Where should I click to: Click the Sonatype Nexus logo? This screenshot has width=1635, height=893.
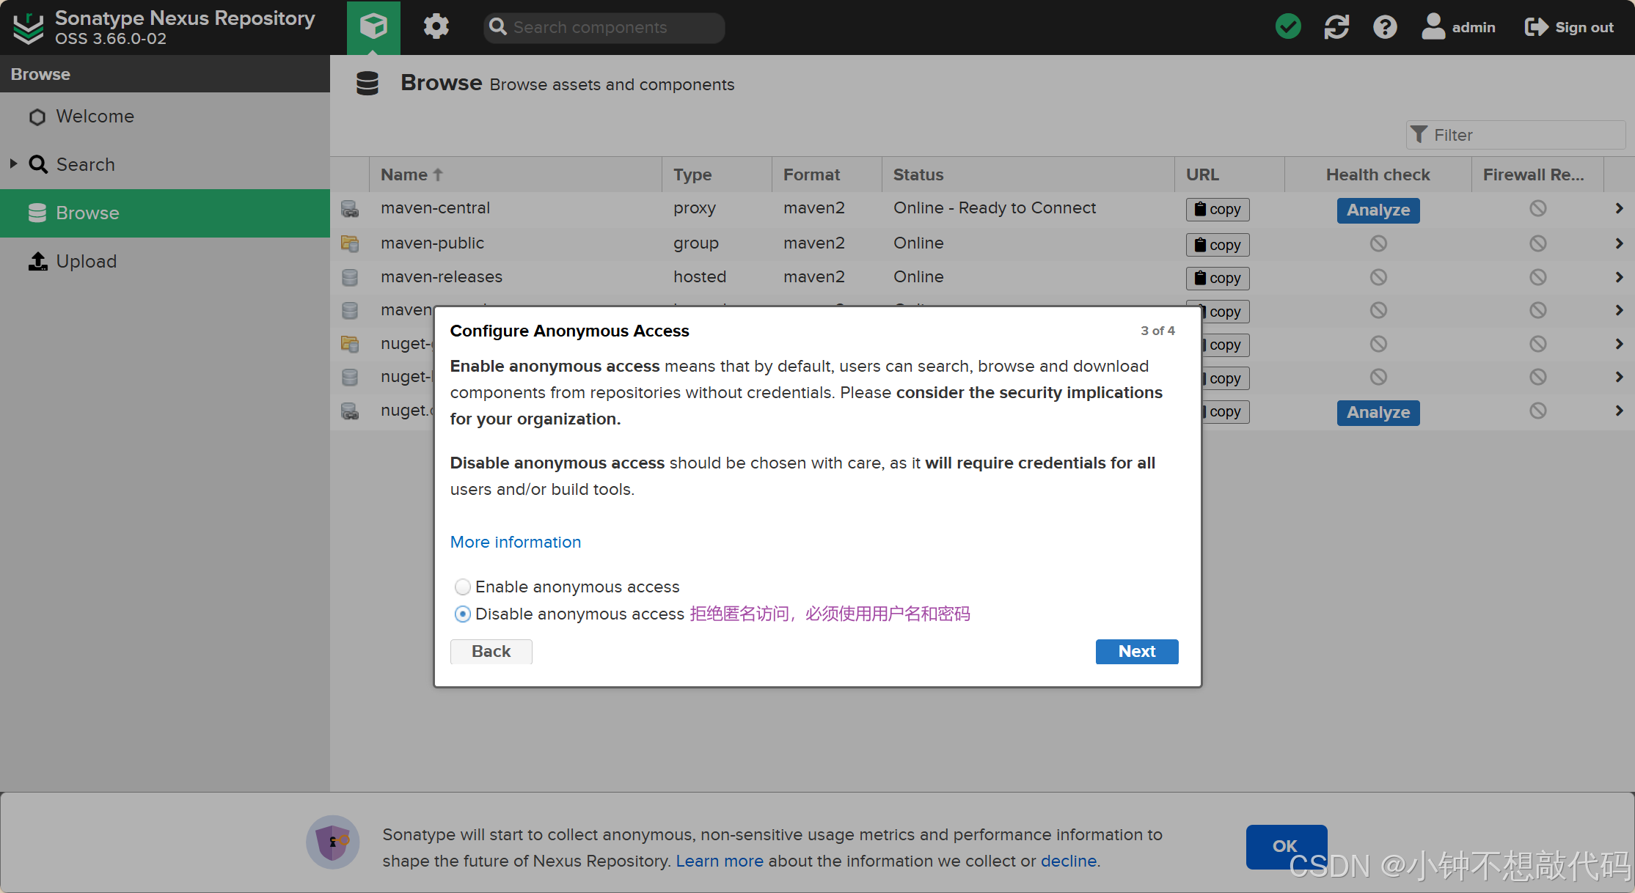point(29,28)
